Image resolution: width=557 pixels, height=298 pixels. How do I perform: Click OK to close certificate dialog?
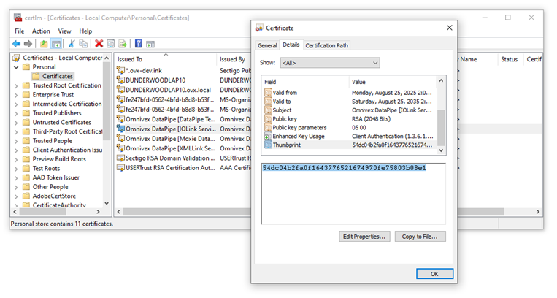(x=434, y=273)
